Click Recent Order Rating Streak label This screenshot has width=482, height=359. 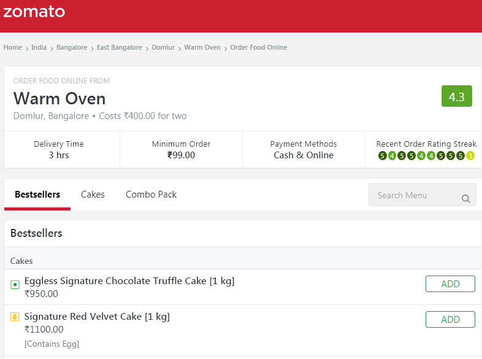pos(426,144)
